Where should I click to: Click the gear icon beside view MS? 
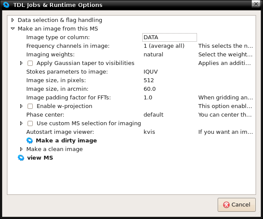pyautogui.click(x=21, y=158)
